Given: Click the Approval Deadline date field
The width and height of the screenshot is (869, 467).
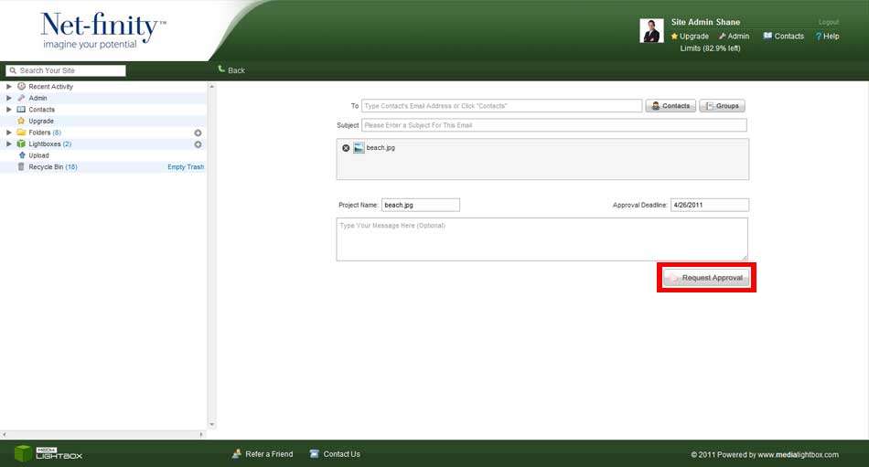Looking at the screenshot, I should tap(709, 205).
